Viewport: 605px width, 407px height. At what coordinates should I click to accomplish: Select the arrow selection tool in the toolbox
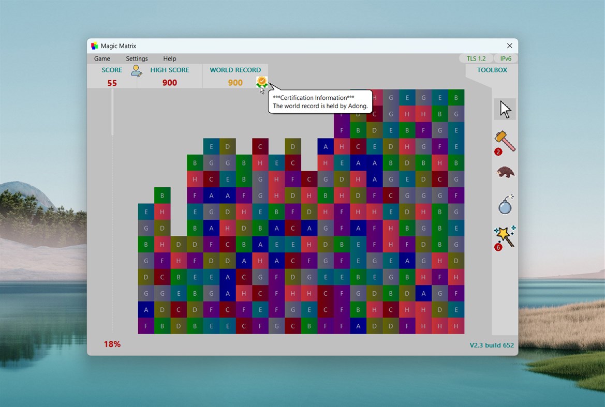[504, 109]
